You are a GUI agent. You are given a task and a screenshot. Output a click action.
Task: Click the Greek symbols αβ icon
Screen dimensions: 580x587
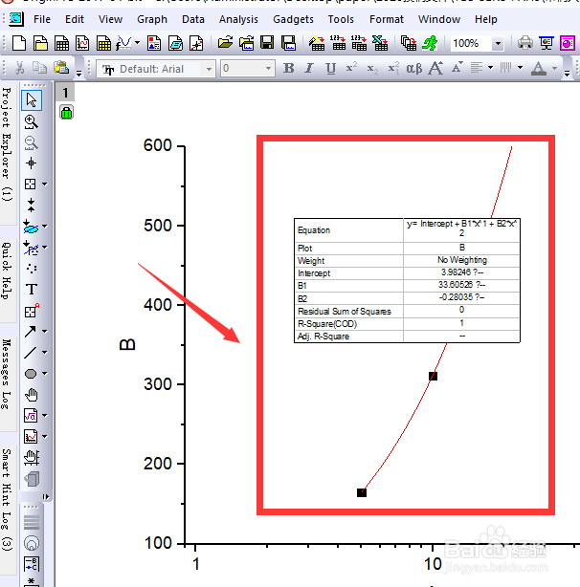coord(414,69)
